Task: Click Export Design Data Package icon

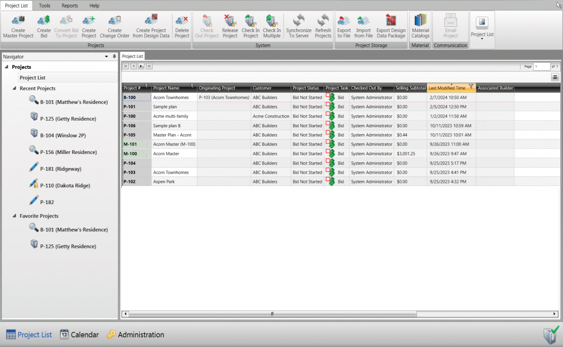Action: pyautogui.click(x=391, y=21)
